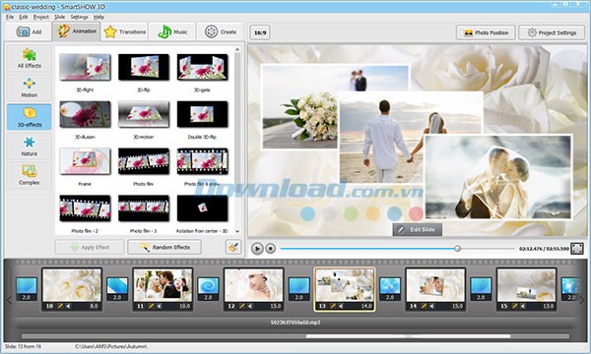Toggle fullscreen preview mode

(x=577, y=248)
